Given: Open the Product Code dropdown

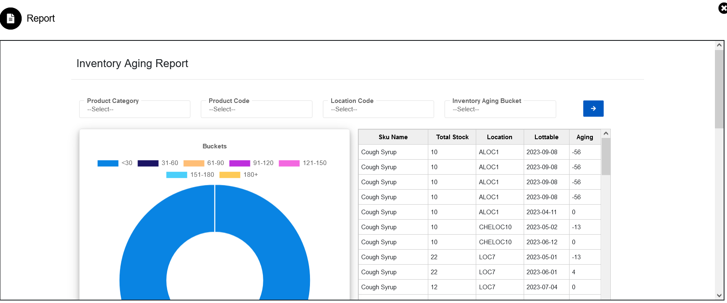Looking at the screenshot, I should click(256, 109).
